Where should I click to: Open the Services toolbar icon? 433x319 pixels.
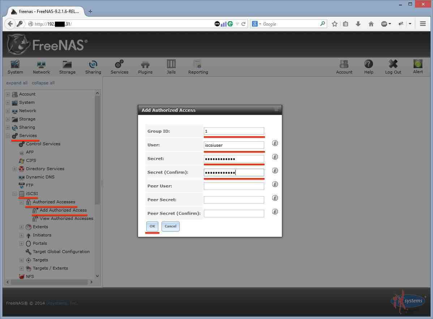[x=119, y=67]
